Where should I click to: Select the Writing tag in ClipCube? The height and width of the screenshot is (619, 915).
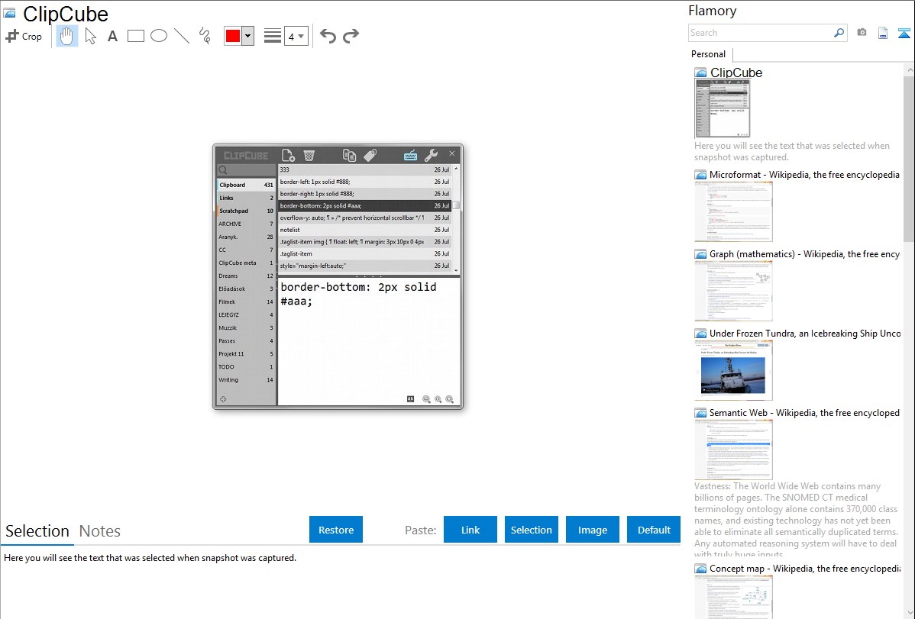tap(246, 380)
